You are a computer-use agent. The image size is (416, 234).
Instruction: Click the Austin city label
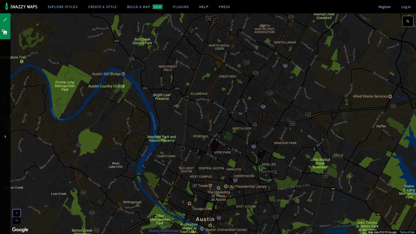[x=205, y=219]
